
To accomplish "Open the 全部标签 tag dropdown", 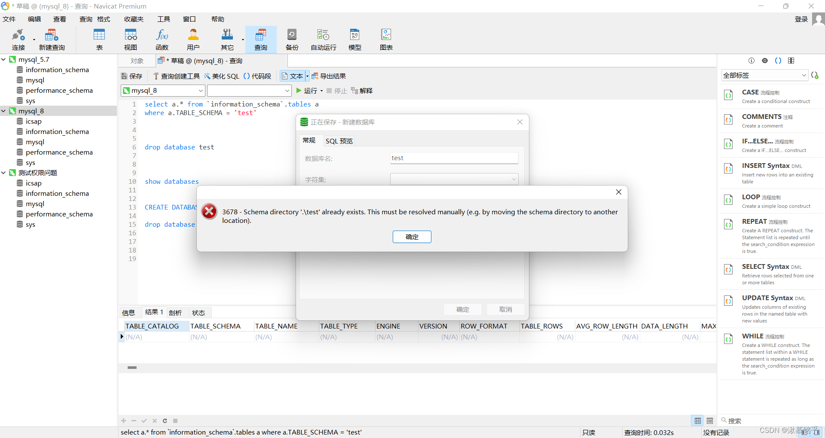I will [764, 75].
